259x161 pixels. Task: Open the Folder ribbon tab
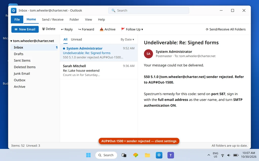(74, 19)
